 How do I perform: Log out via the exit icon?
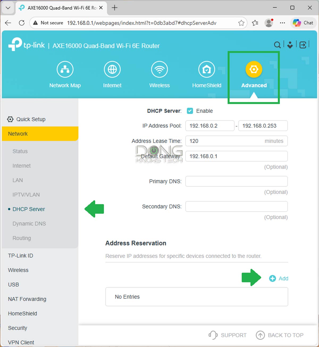[x=303, y=45]
